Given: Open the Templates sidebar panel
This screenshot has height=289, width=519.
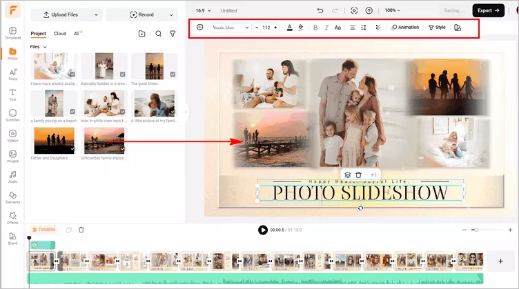Looking at the screenshot, I should tap(12, 33).
